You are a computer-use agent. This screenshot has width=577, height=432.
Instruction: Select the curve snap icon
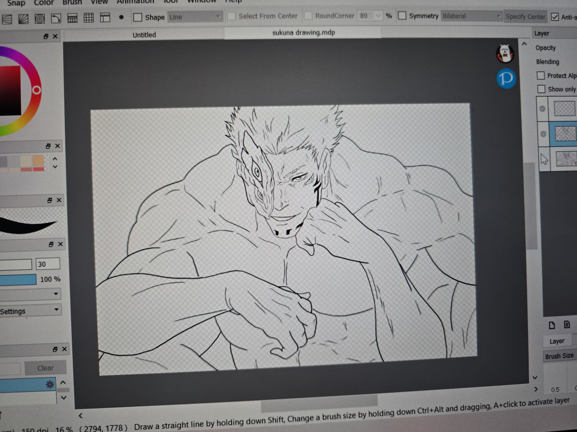56,18
